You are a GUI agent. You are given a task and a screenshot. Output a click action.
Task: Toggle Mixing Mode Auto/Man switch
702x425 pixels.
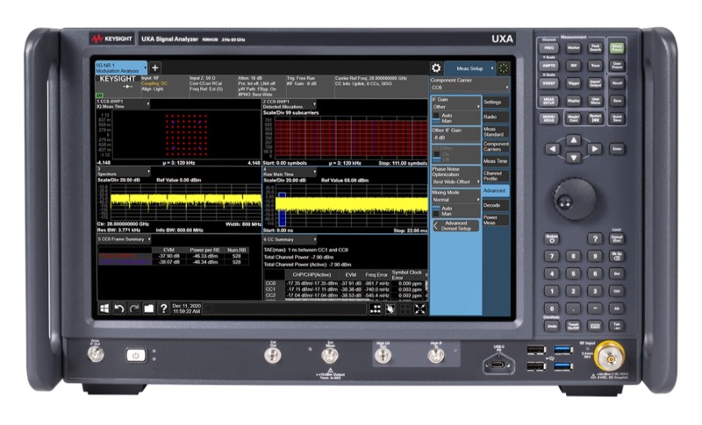click(x=437, y=210)
